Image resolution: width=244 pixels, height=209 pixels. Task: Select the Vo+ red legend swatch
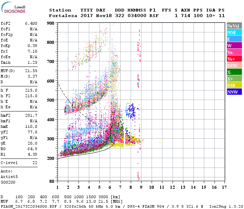(234, 59)
